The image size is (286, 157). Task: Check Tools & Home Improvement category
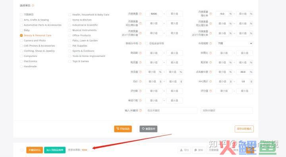[x=70, y=56]
